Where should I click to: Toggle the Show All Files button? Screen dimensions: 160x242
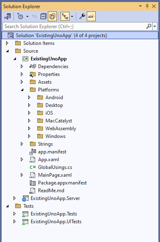(52, 16)
